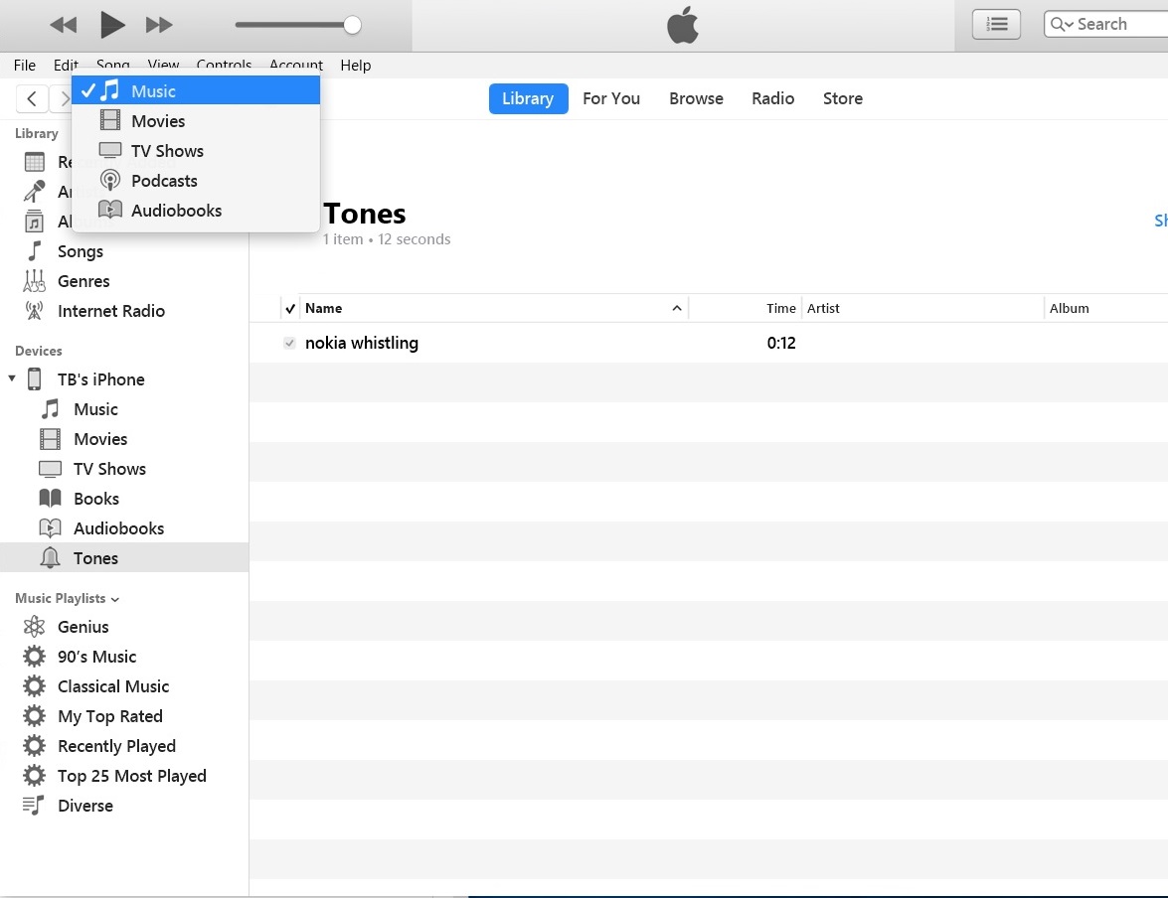Click the Classical Music gear icon
This screenshot has width=1168, height=898.
click(34, 685)
